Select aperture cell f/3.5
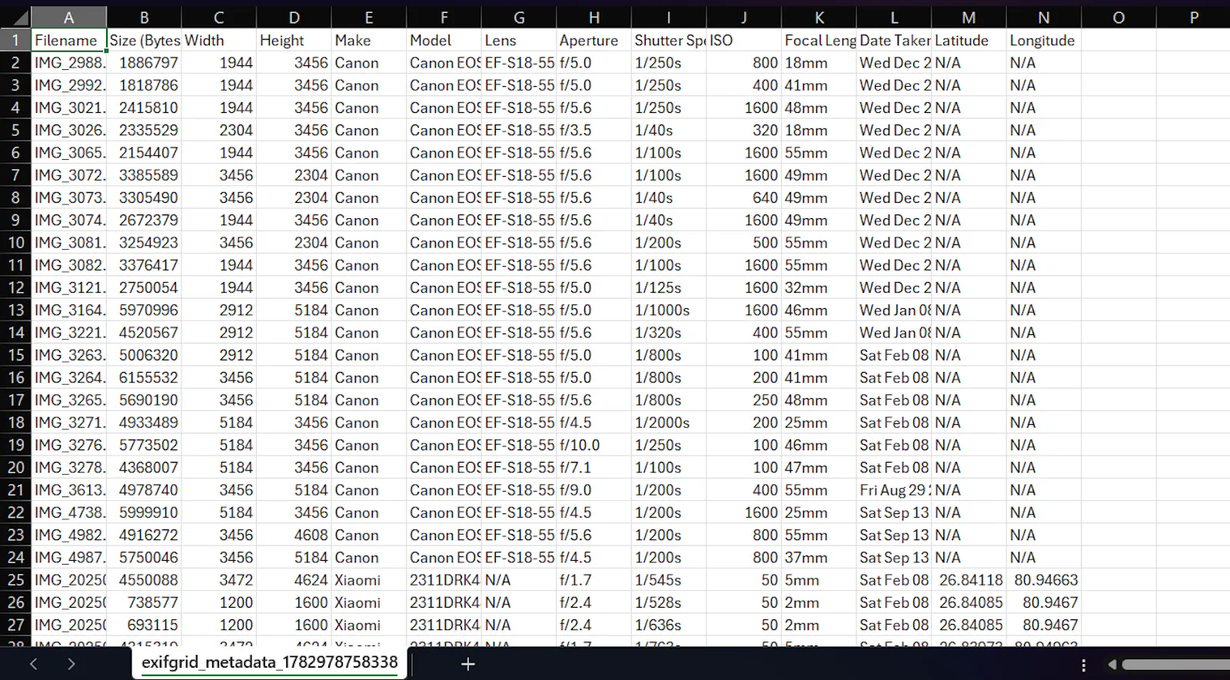 point(593,130)
